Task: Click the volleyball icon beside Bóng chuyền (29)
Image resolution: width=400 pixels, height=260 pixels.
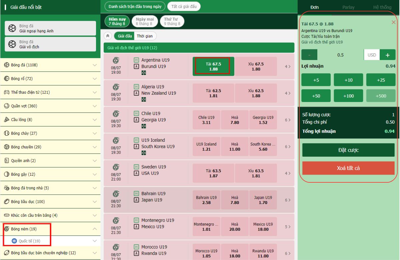Action: coord(7,147)
